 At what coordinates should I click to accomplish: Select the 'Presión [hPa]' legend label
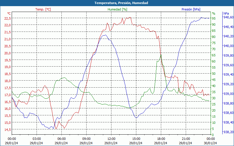[191, 9]
